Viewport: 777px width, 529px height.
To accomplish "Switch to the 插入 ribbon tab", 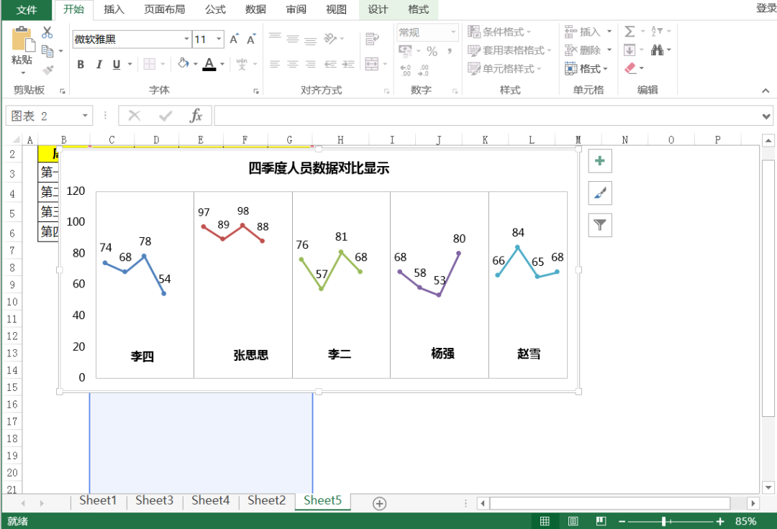I will point(114,9).
